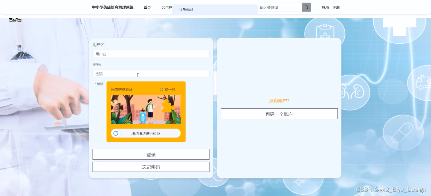The width and height of the screenshot is (431, 196).
Task: Click the 忘记密码 button
Action: 151,167
